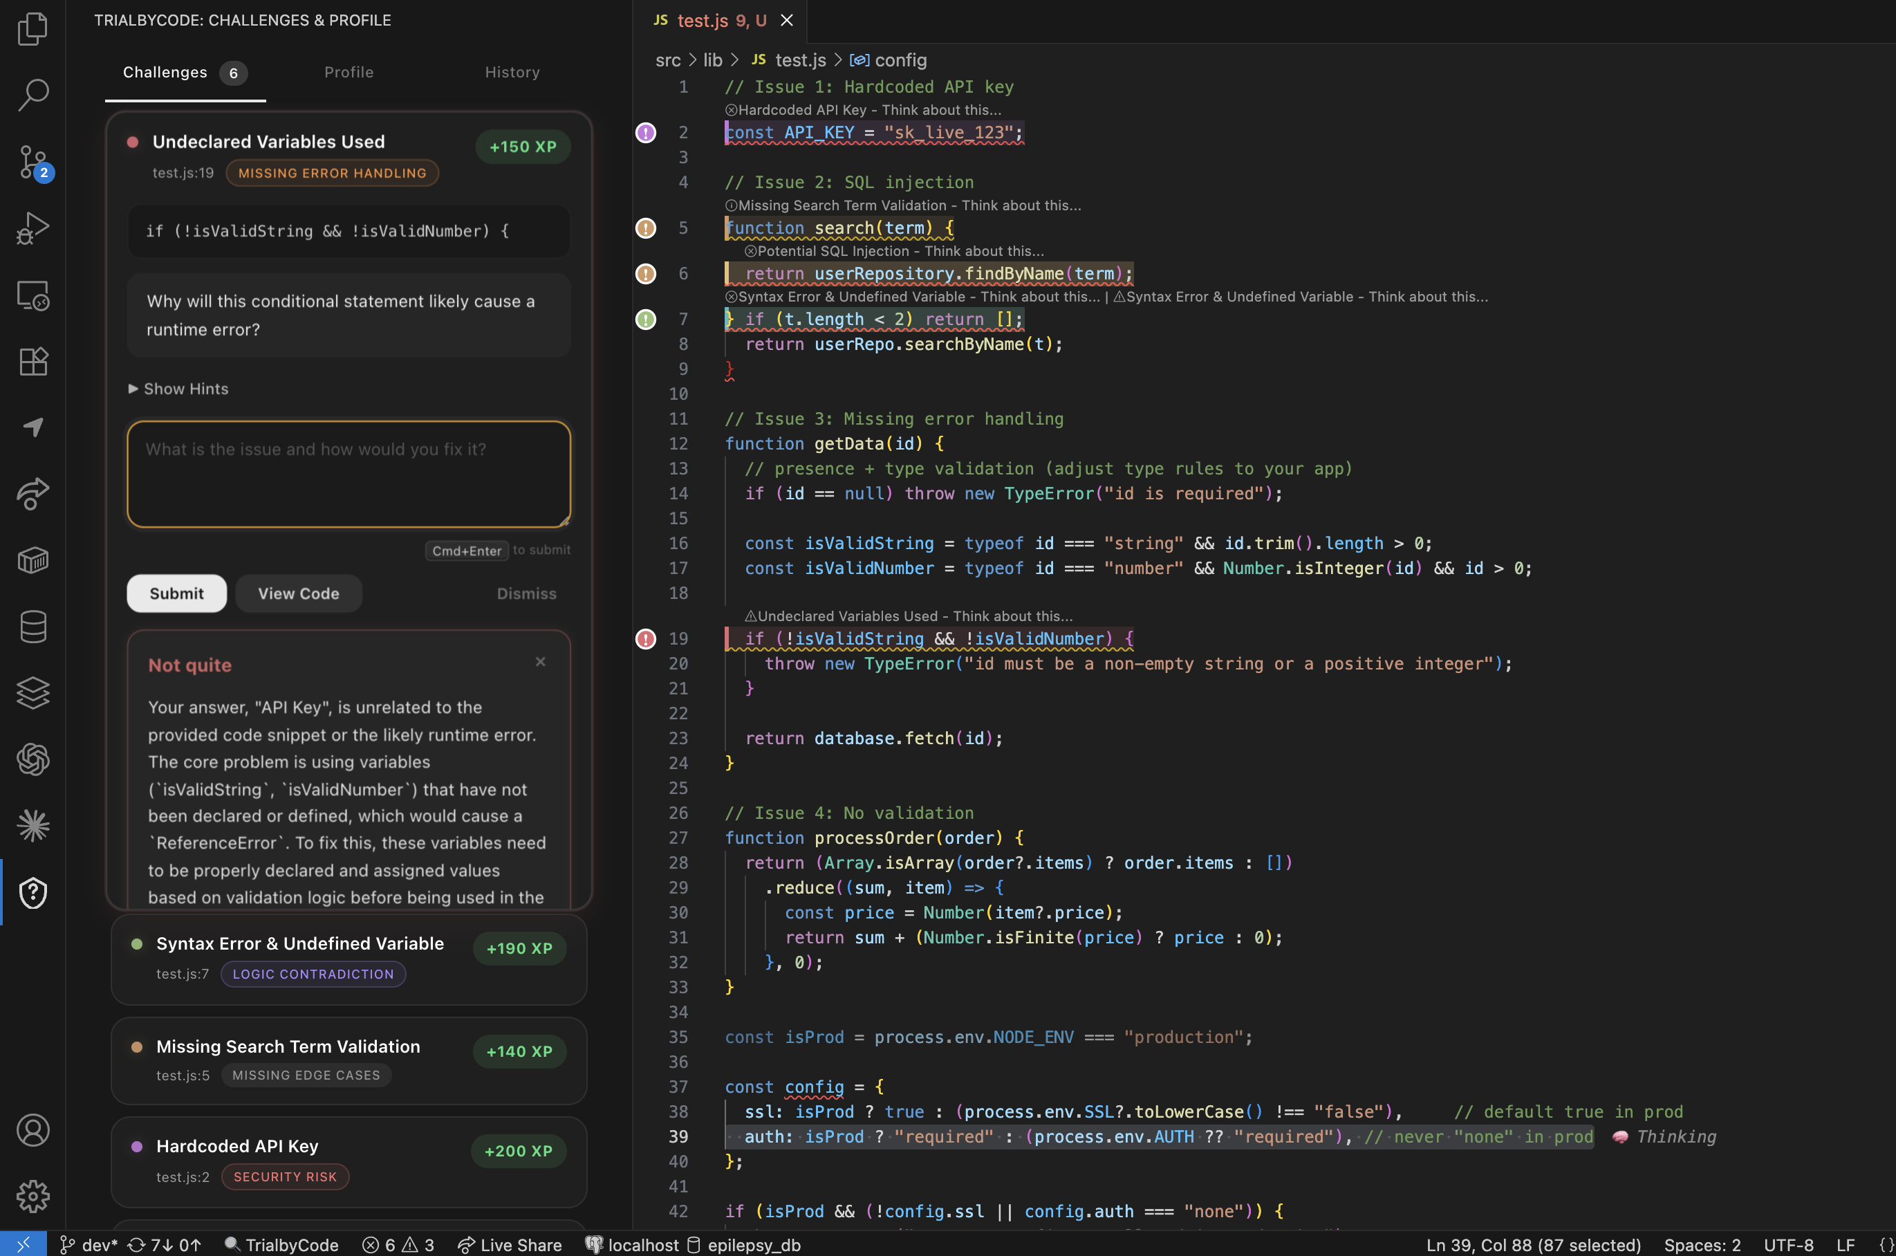Image resolution: width=1896 pixels, height=1256 pixels.
Task: Expand the Syntax Error & Undefined Variable challenge
Action: [x=299, y=943]
